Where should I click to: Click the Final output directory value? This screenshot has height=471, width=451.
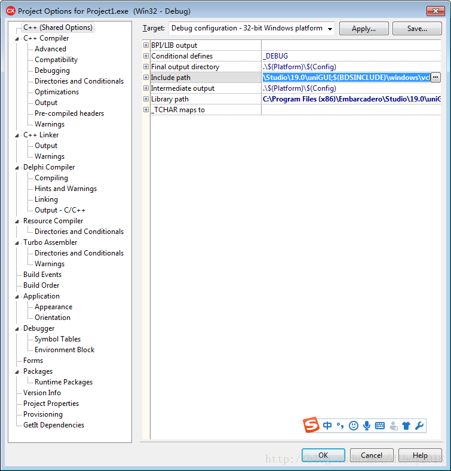[299, 67]
